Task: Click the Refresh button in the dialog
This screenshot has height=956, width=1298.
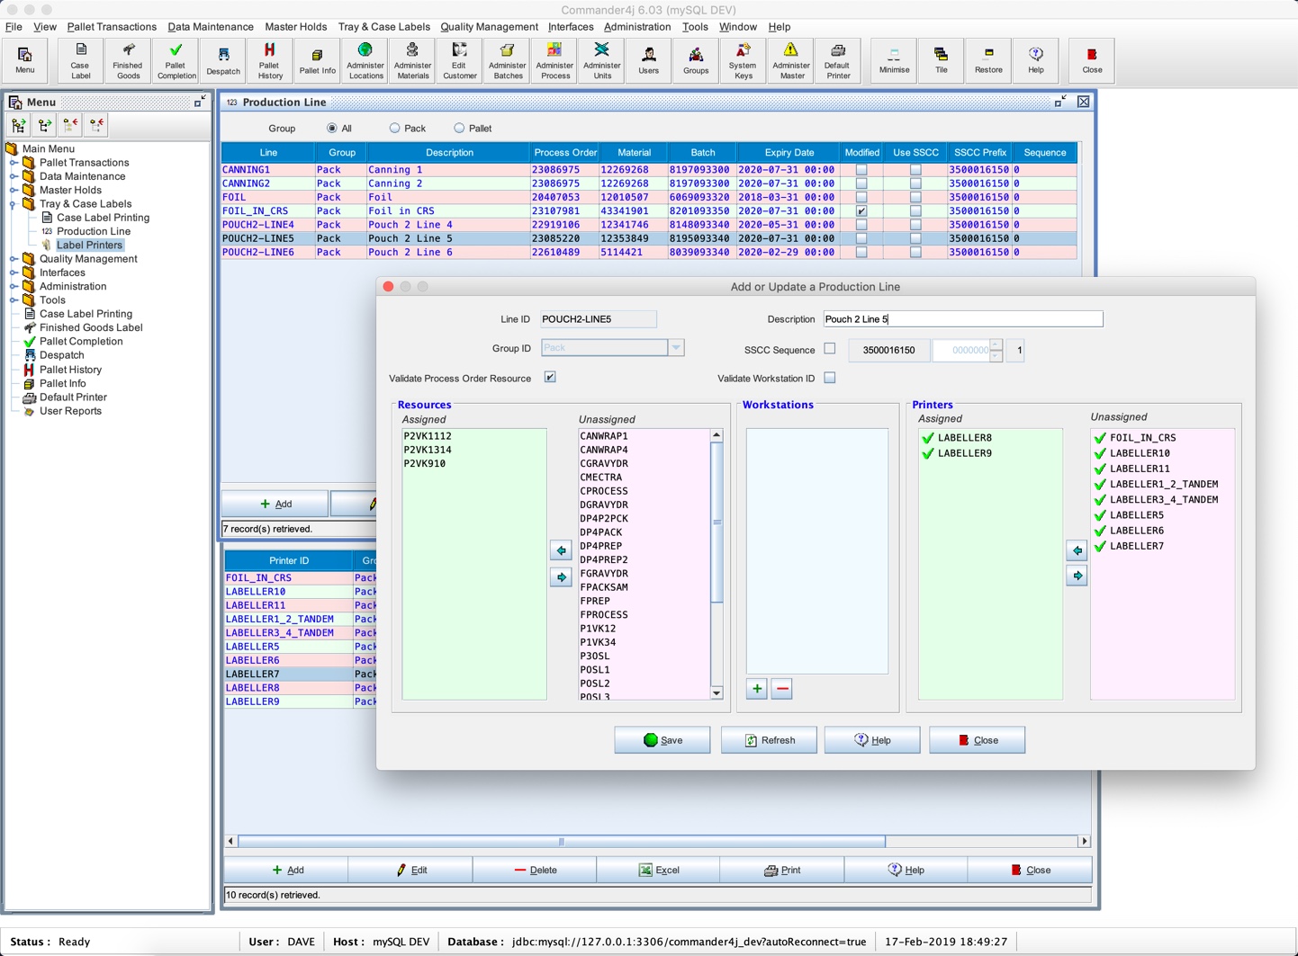Action: [x=769, y=740]
